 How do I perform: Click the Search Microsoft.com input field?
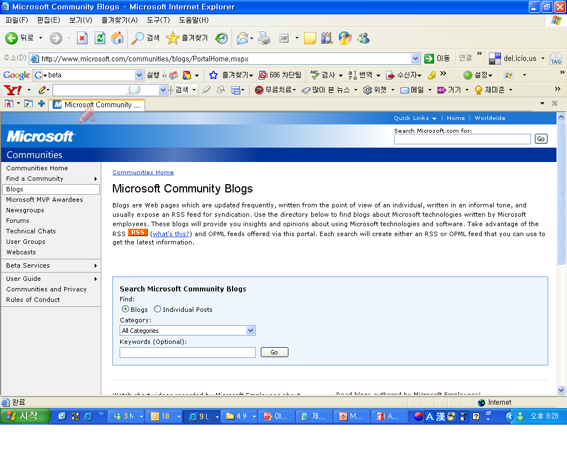(x=462, y=139)
